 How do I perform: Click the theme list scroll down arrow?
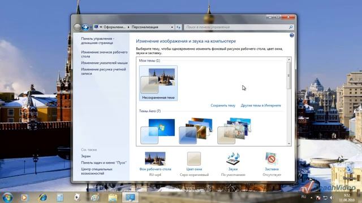pos(289,144)
